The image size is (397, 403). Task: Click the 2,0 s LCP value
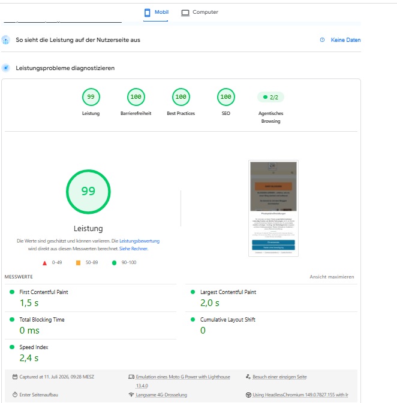[x=210, y=303]
